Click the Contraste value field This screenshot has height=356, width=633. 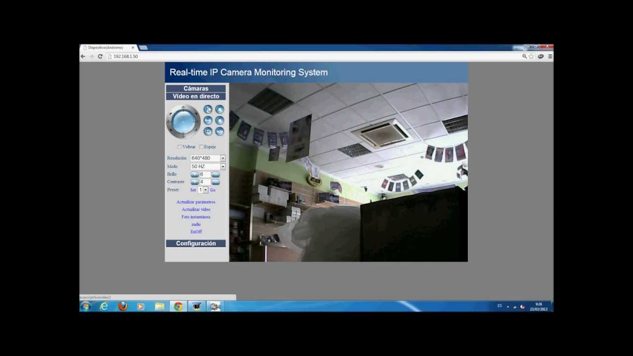[205, 182]
